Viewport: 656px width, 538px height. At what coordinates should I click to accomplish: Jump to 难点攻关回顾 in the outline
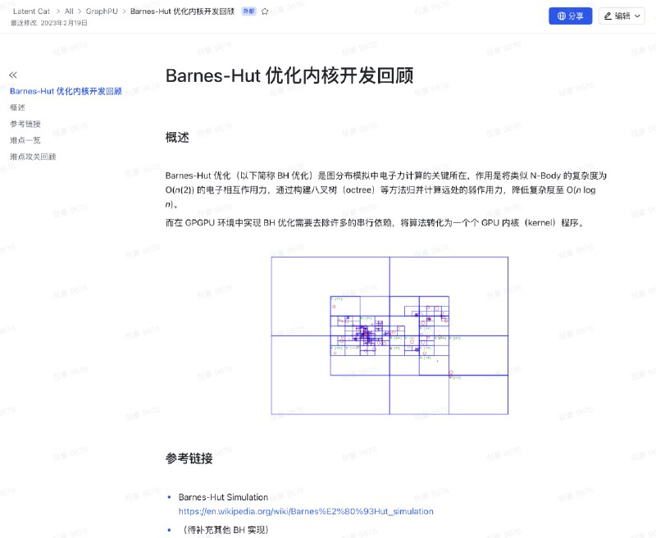tap(33, 157)
